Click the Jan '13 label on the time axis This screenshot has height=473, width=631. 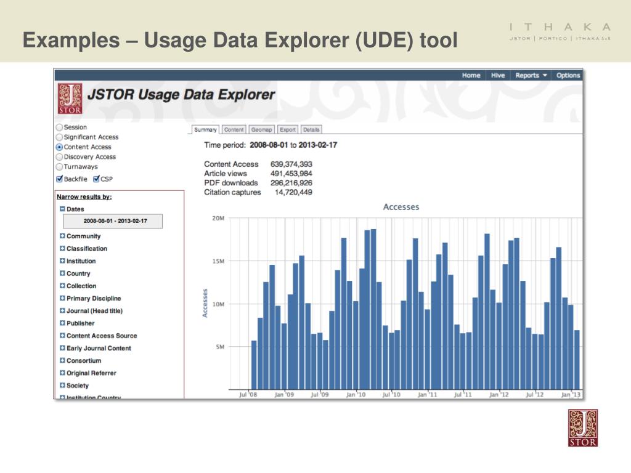[571, 395]
